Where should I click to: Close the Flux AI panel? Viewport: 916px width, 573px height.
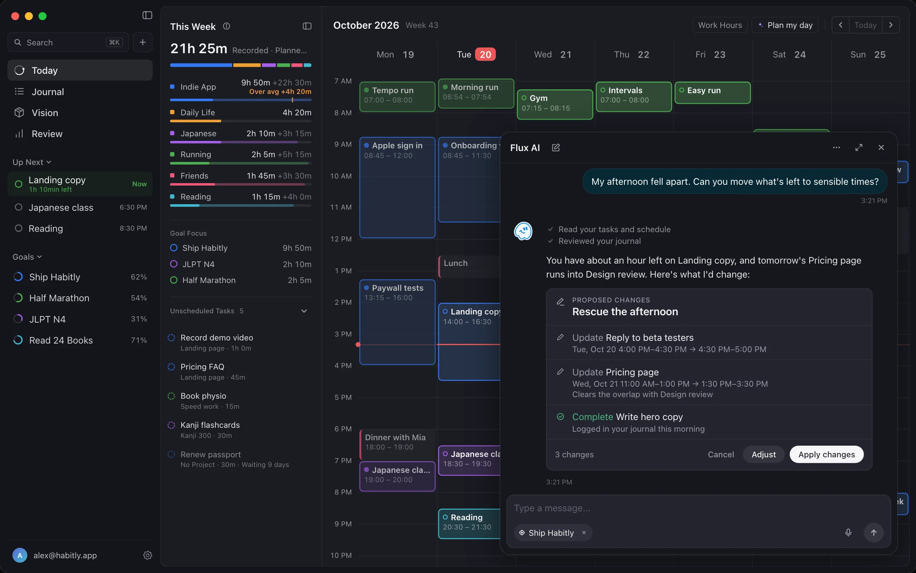tap(881, 148)
